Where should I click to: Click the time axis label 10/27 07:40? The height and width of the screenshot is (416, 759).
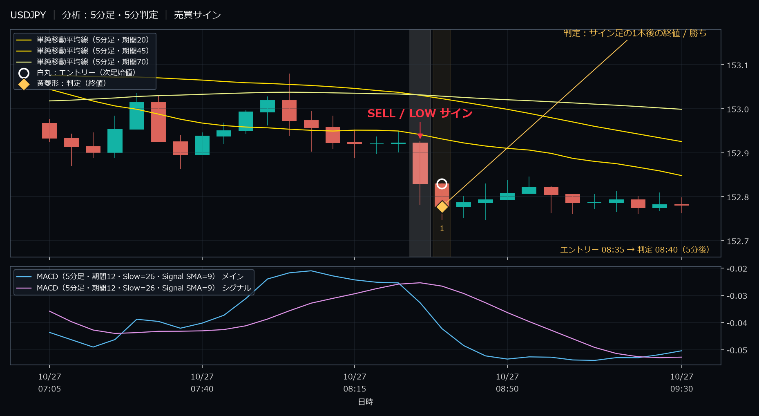pyautogui.click(x=202, y=383)
